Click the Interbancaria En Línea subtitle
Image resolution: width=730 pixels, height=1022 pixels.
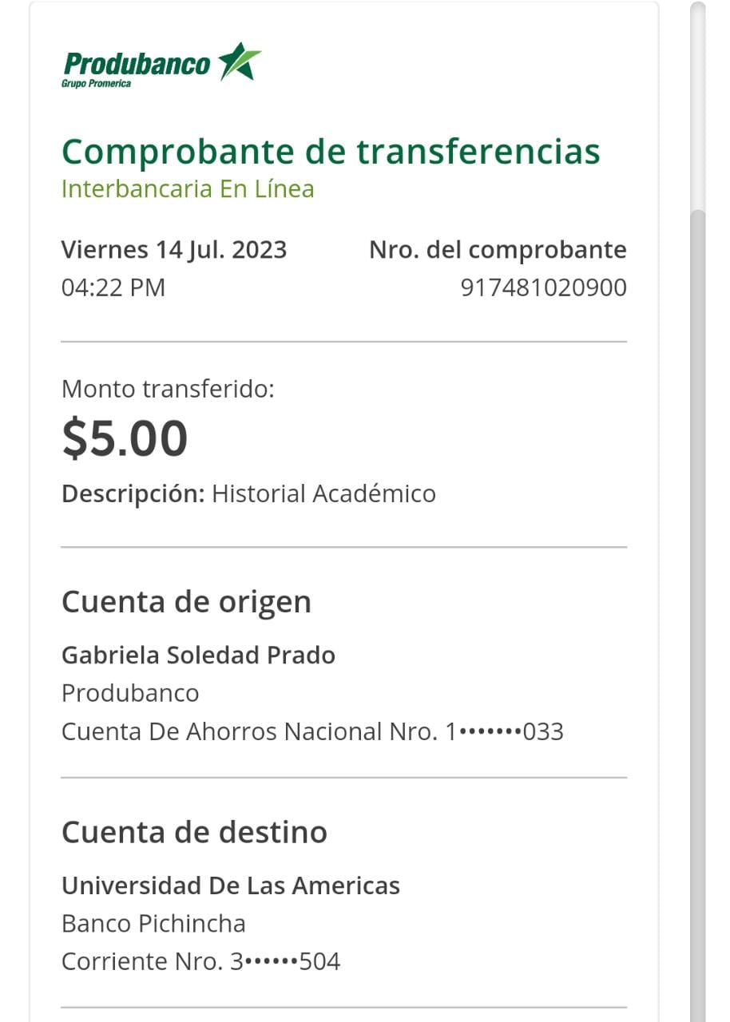coord(188,189)
